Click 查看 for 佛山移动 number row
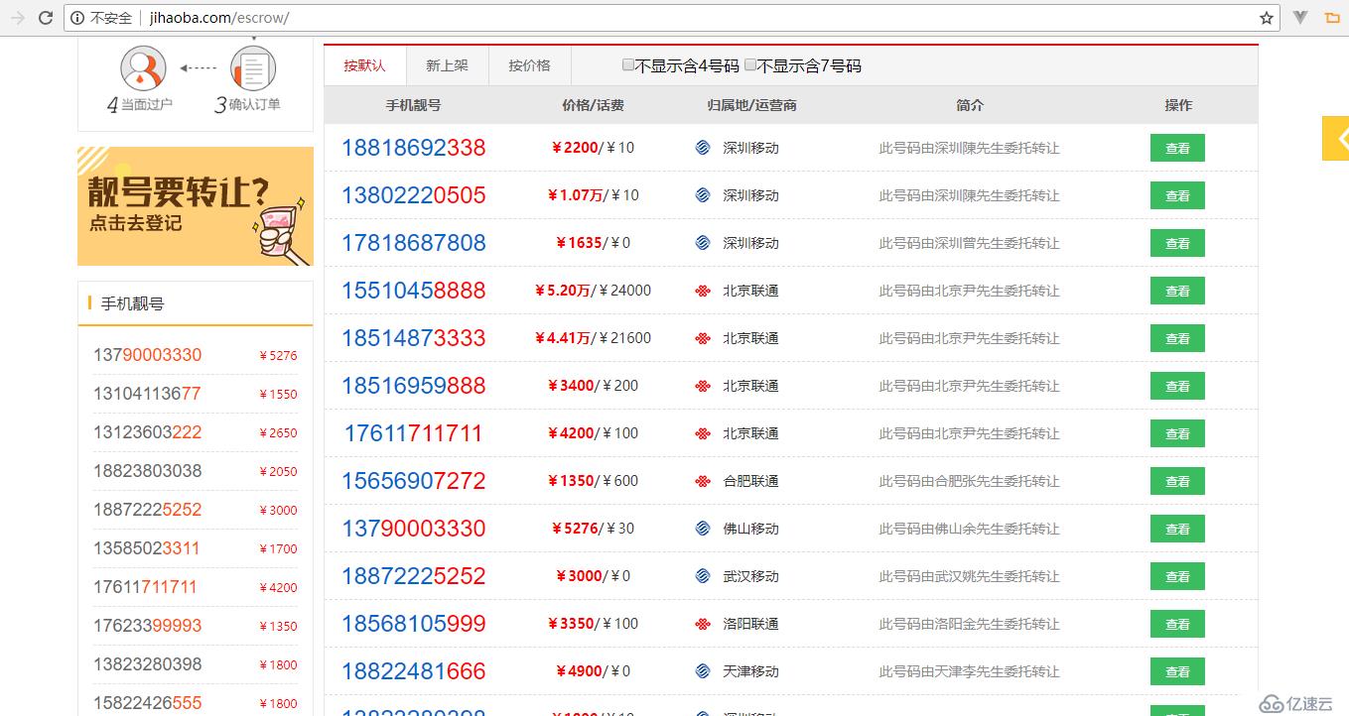 point(1177,529)
